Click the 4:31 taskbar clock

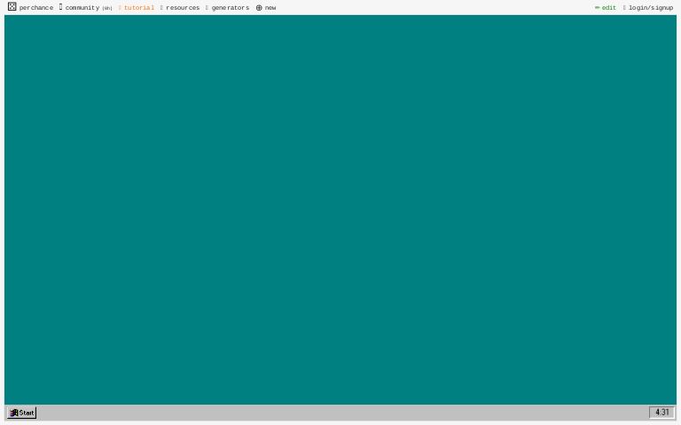(662, 413)
